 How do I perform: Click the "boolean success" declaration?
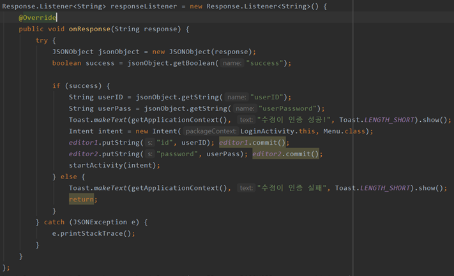click(83, 63)
